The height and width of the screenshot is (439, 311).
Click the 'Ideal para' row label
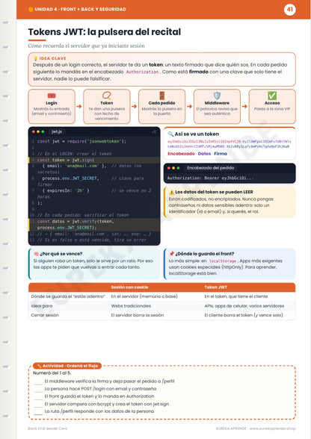[x=42, y=306]
